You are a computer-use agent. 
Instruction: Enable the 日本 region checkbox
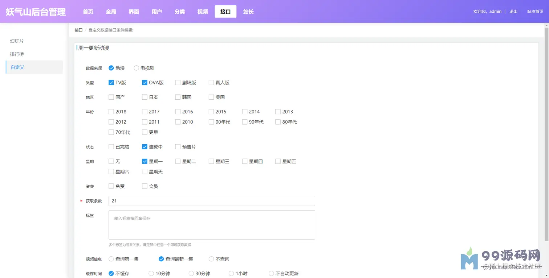coord(145,97)
